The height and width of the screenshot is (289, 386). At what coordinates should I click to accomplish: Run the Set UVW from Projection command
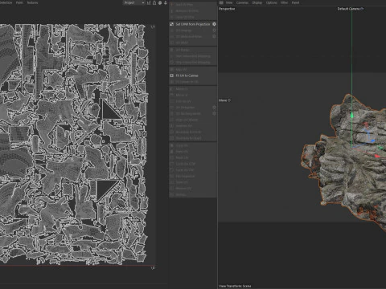pos(193,24)
